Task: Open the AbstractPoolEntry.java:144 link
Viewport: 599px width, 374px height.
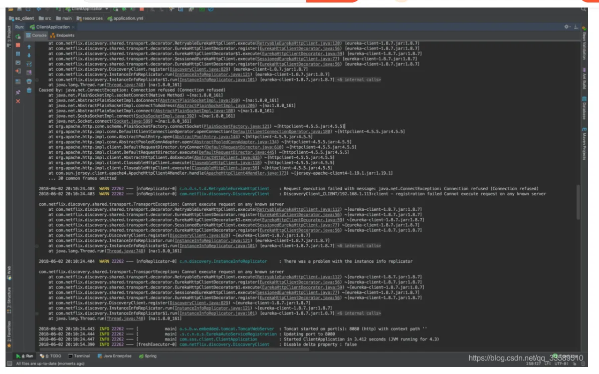Action: coord(207,137)
